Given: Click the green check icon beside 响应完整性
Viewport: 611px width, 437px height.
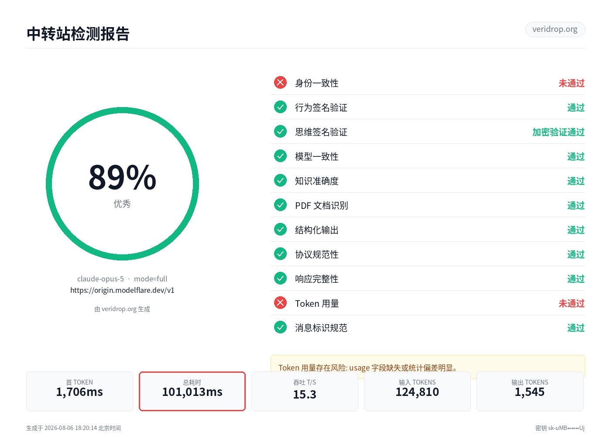Looking at the screenshot, I should tap(280, 278).
